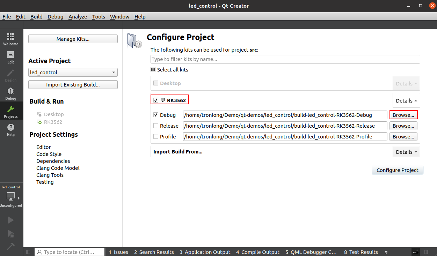This screenshot has height=256, width=437.
Task: Open the Tools menu
Action: [x=99, y=17]
